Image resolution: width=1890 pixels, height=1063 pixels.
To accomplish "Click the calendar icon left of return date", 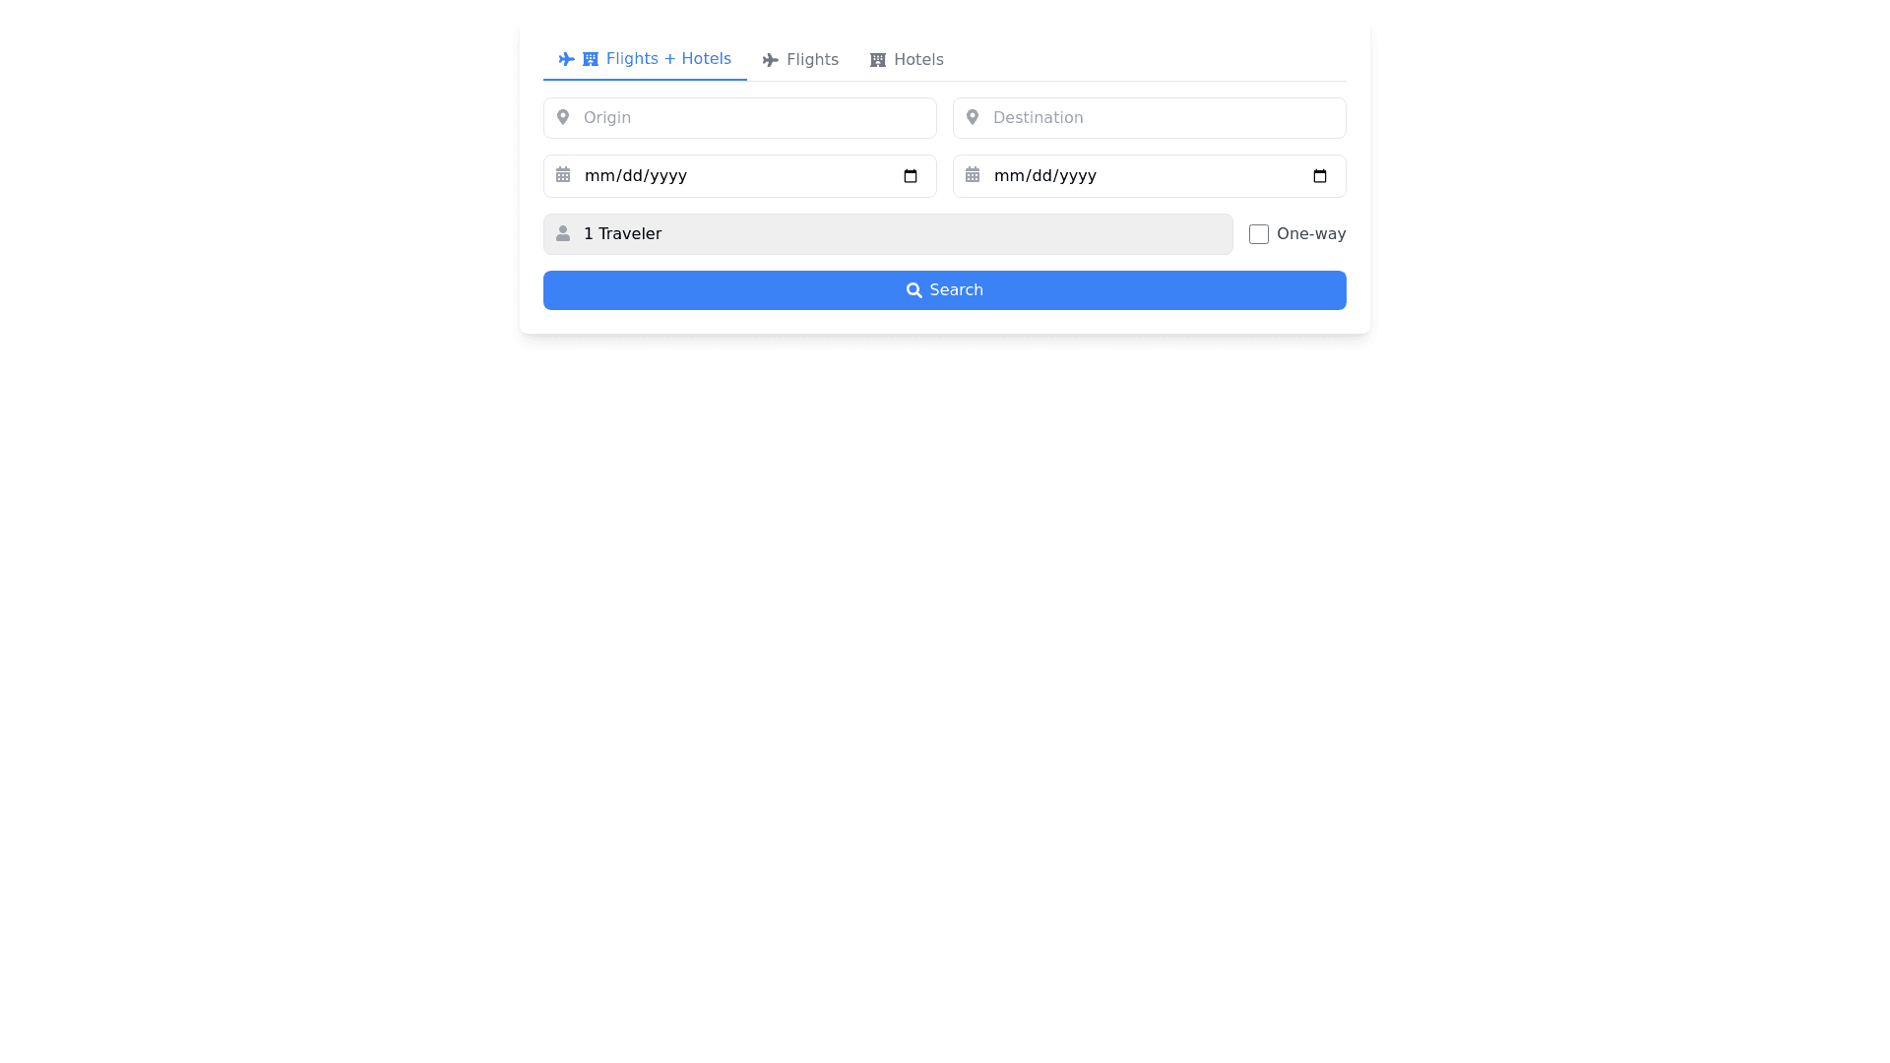I will click(973, 175).
